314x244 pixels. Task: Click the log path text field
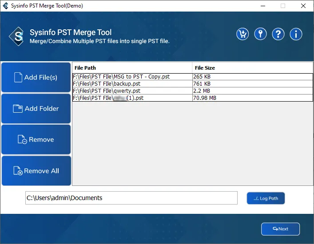pyautogui.click(x=131, y=198)
